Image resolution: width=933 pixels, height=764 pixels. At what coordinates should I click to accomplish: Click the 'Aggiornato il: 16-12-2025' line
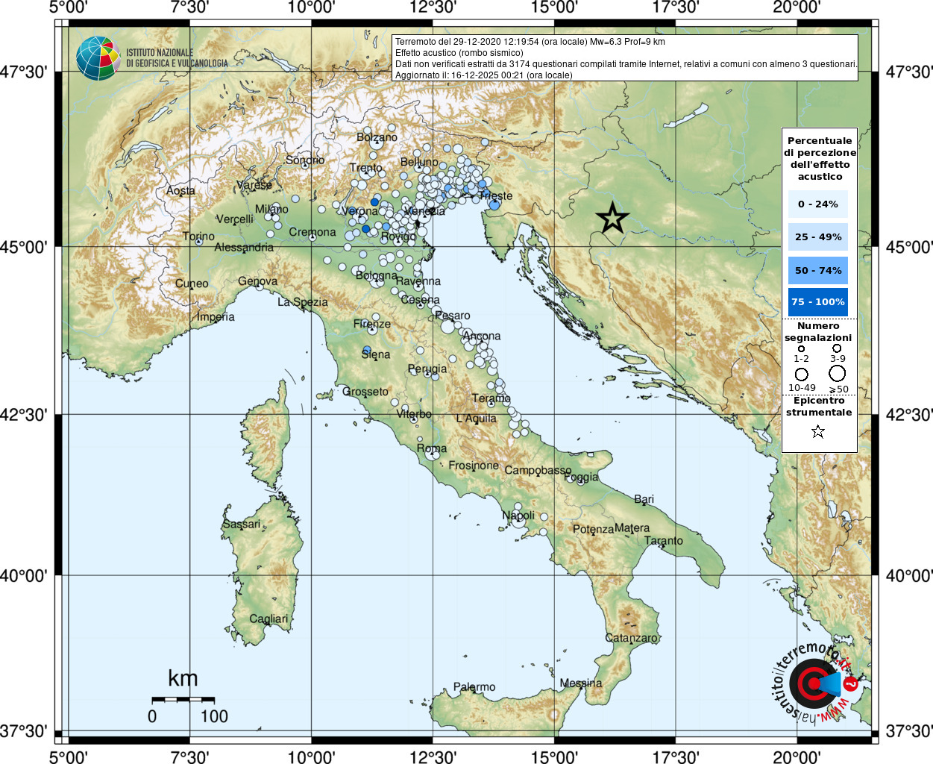pyautogui.click(x=484, y=75)
